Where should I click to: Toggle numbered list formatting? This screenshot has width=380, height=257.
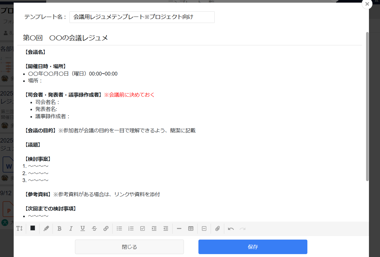click(131, 229)
